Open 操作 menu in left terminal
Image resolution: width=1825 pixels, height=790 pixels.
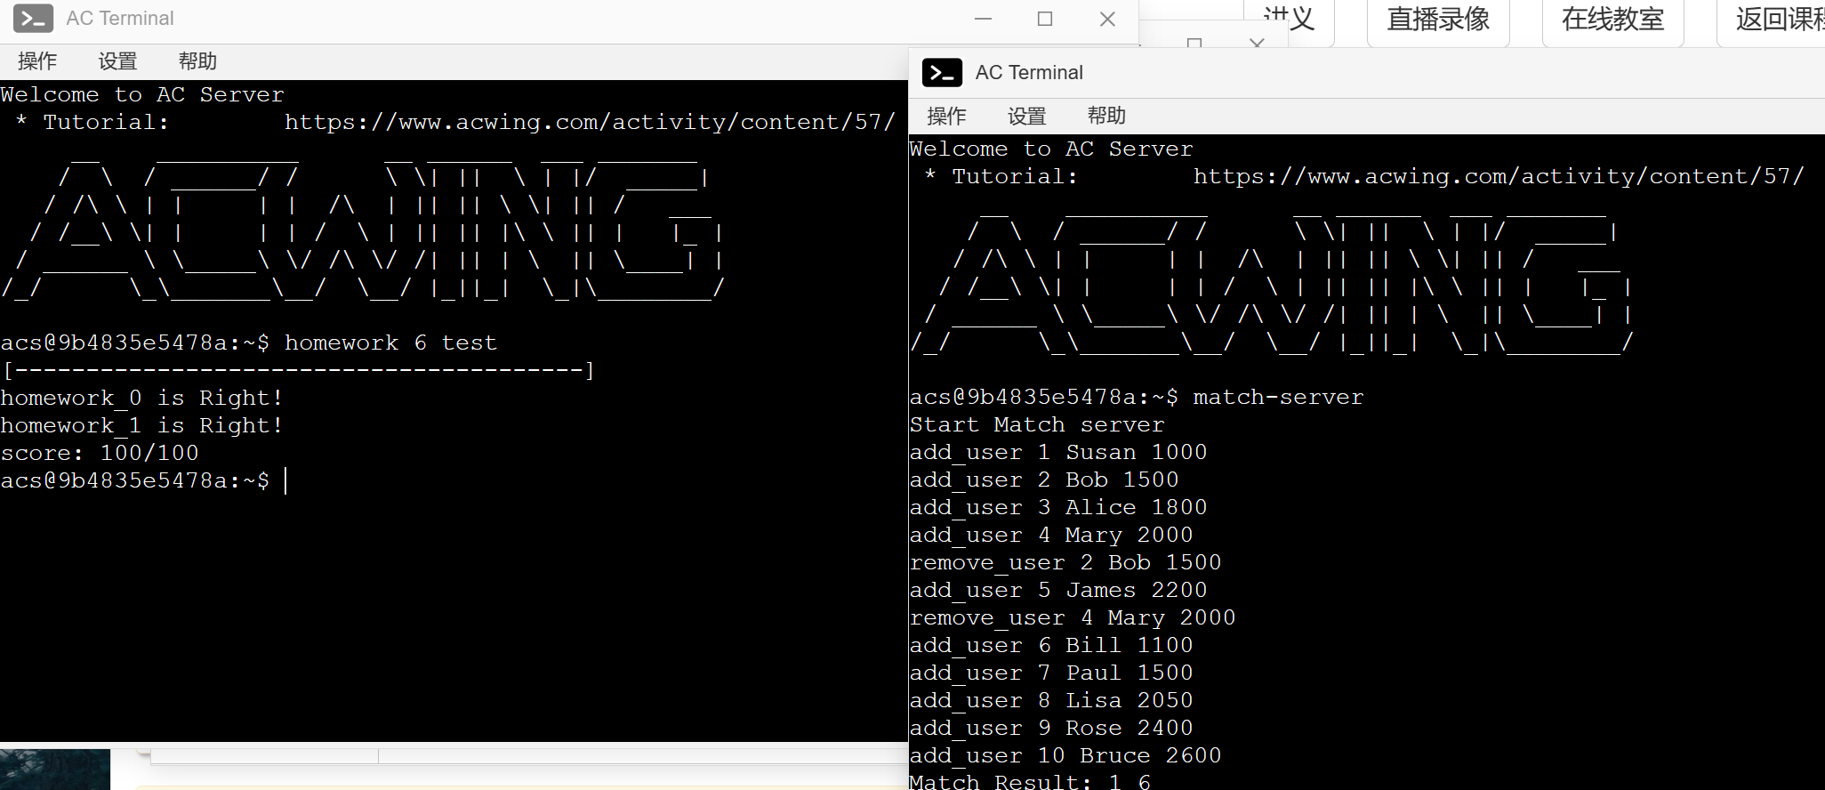click(37, 61)
